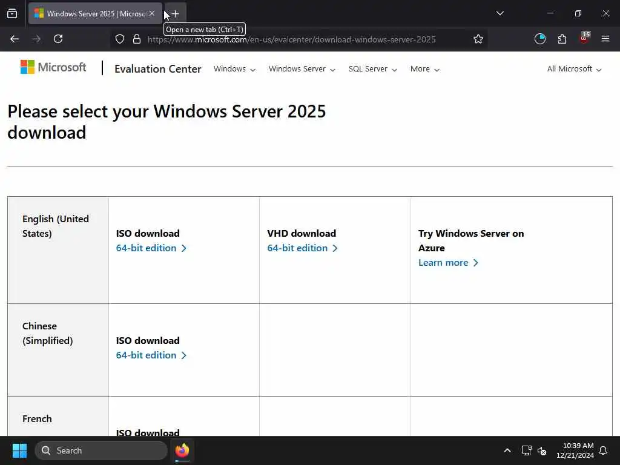620x465 pixels.
Task: Open the clock showing 10:39 AM
Action: (x=575, y=450)
